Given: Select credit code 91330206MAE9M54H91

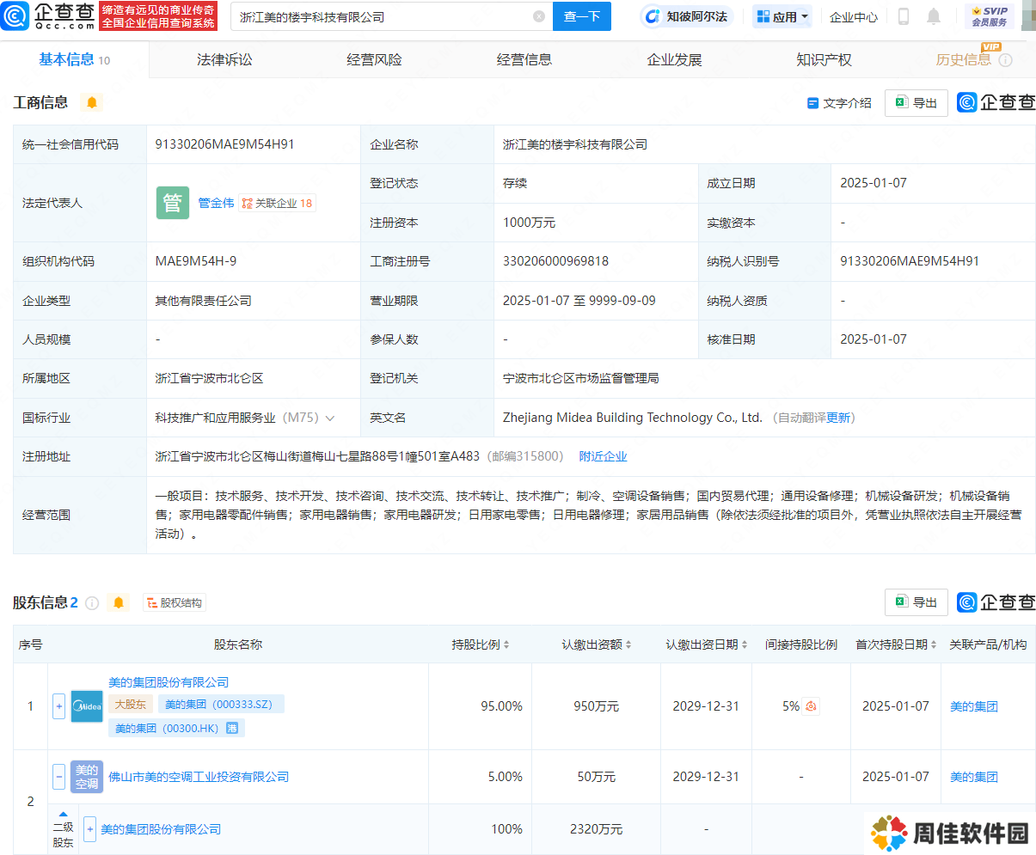Looking at the screenshot, I should [x=224, y=144].
